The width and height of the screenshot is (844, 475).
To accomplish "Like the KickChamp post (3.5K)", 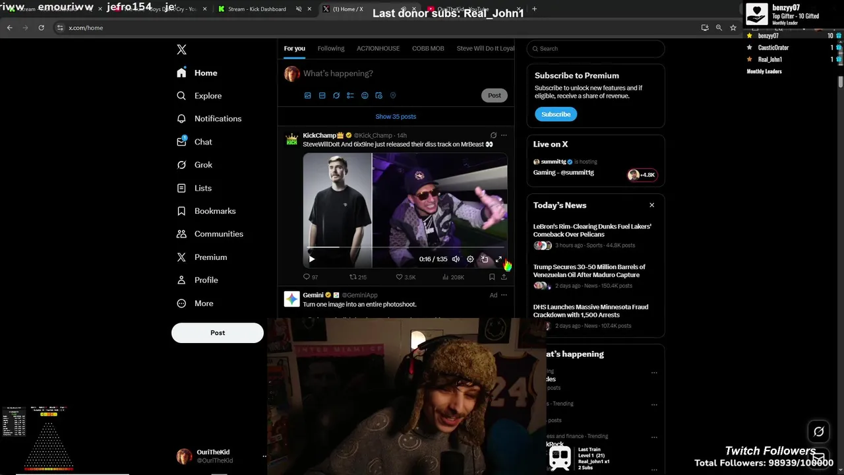I will [x=406, y=277].
